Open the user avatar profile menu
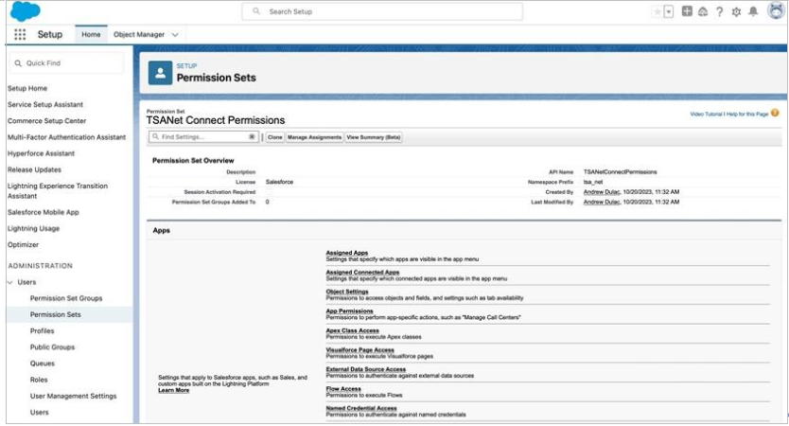Viewport: 789px width, 426px height. (x=775, y=11)
